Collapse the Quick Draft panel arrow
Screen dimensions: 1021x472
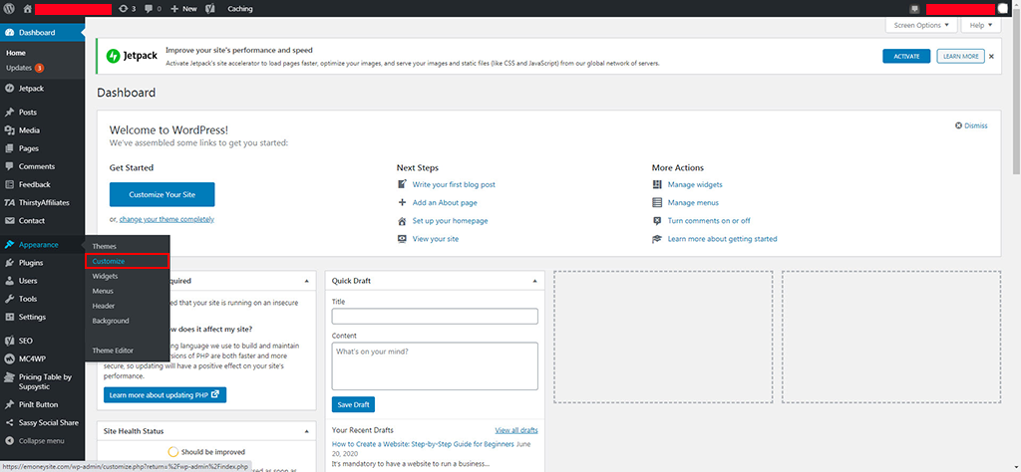(534, 281)
